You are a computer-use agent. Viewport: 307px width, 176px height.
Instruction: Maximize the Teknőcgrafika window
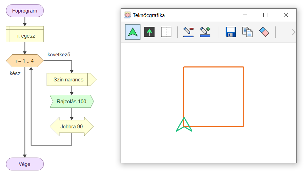point(265,15)
